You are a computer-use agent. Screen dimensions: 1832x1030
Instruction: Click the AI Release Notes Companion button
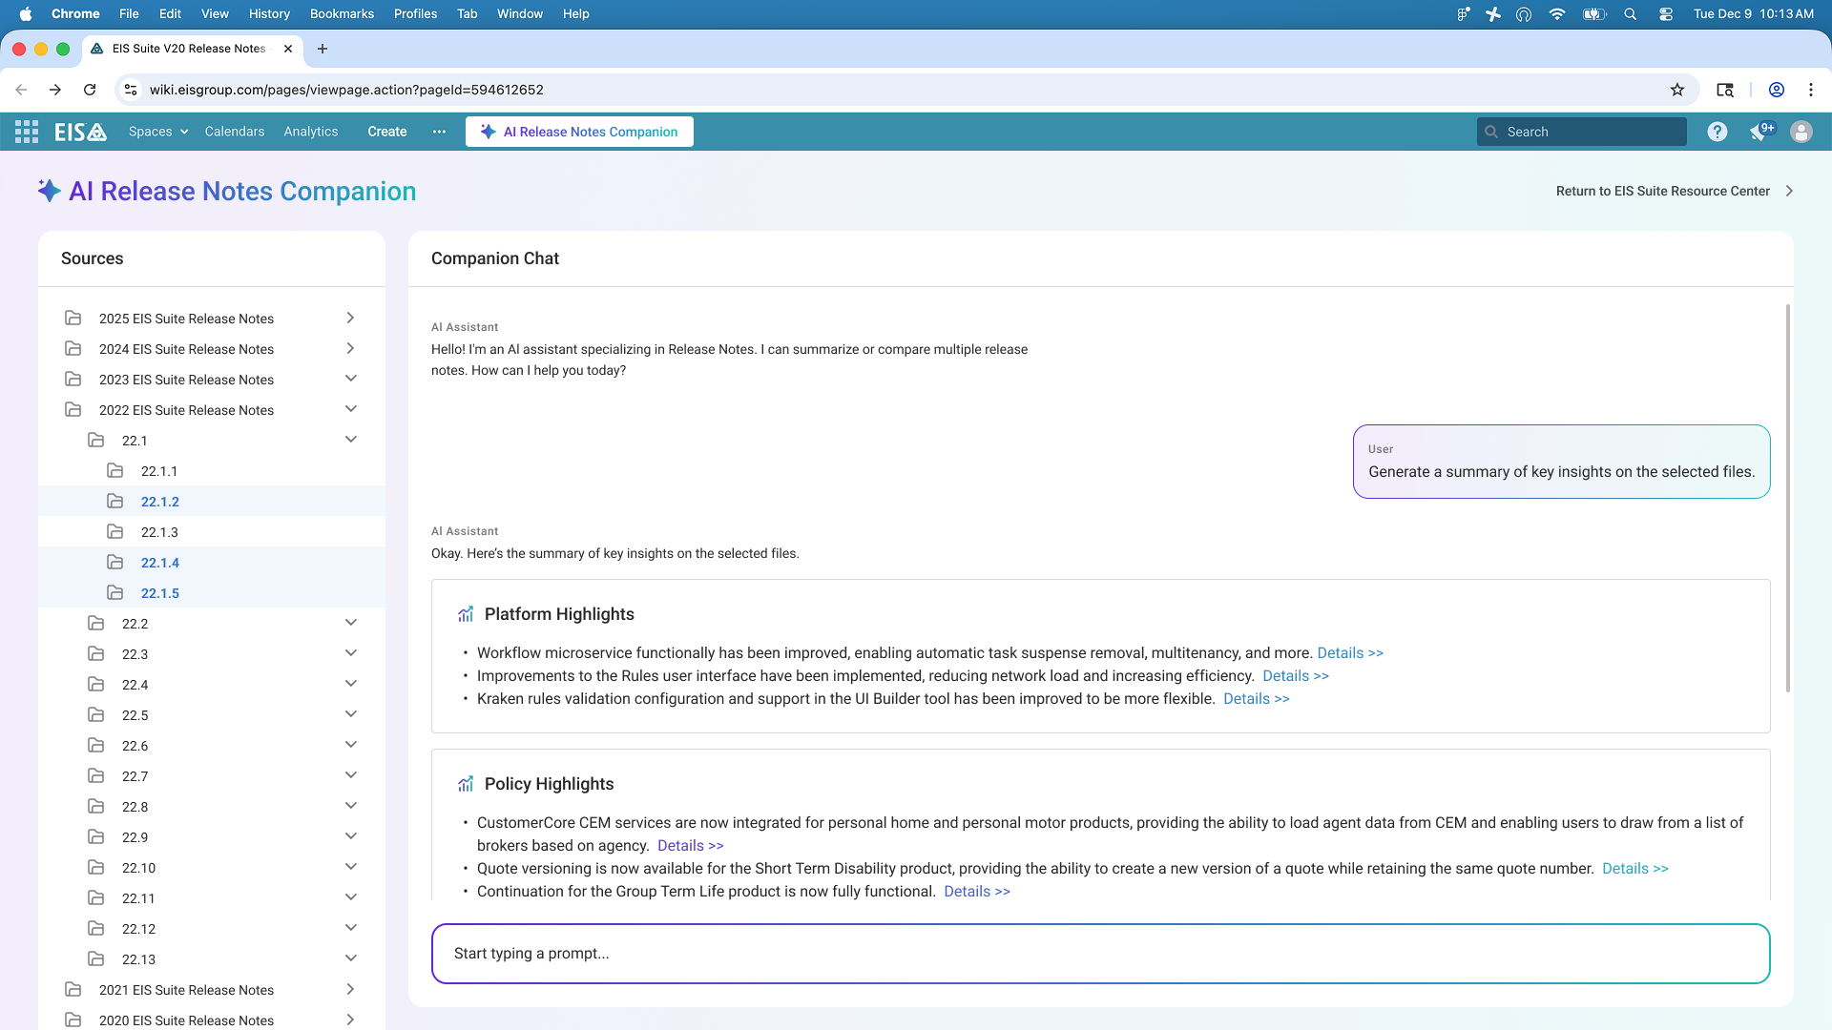coord(579,132)
